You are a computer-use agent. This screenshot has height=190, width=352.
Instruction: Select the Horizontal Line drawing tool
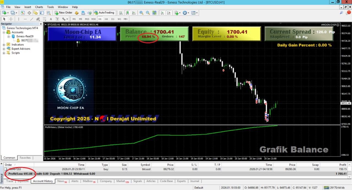[x=24, y=19]
